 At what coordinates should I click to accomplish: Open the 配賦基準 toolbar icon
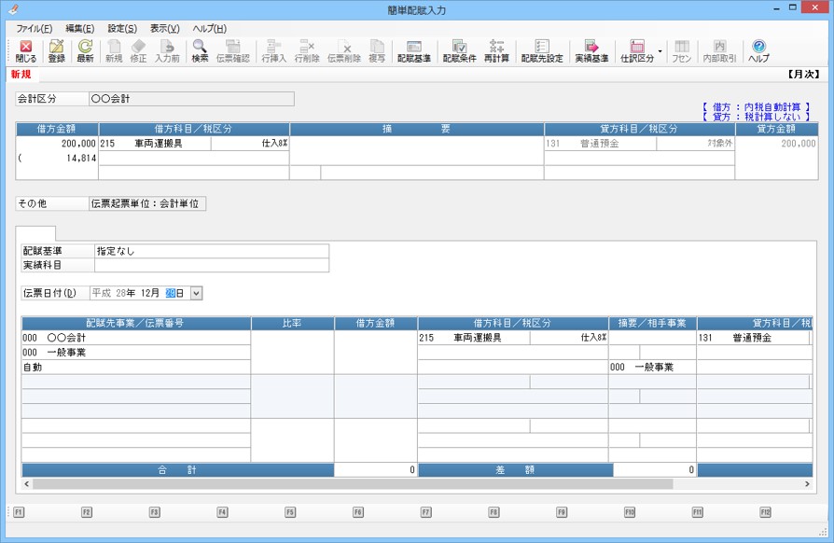(x=413, y=50)
